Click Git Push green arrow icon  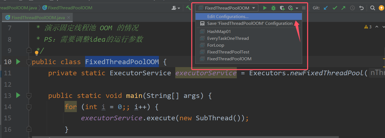343,8
